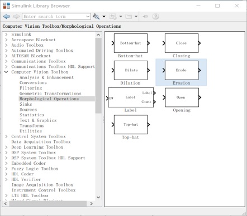Click the pane splitter handle dots

point(103,119)
